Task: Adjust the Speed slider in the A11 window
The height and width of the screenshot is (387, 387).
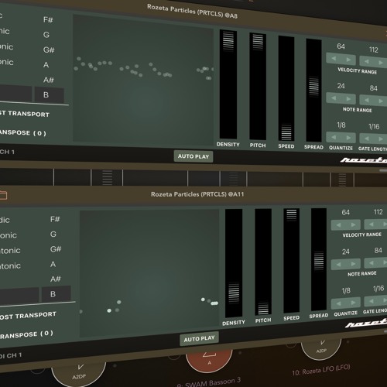Action: [x=292, y=261]
